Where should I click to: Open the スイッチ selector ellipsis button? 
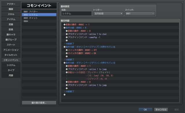[x=153, y=14]
